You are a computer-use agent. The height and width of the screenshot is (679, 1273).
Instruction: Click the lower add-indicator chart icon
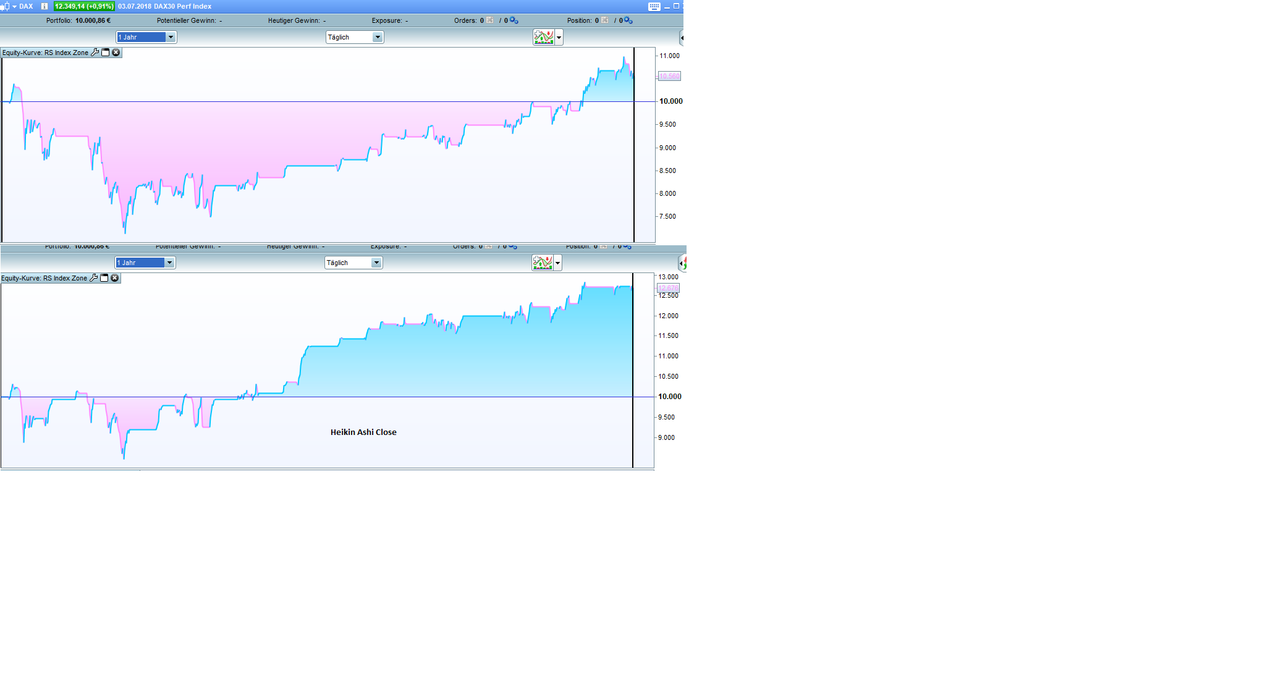pyautogui.click(x=543, y=263)
